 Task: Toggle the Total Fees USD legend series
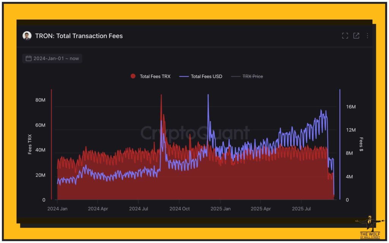tap(201, 76)
